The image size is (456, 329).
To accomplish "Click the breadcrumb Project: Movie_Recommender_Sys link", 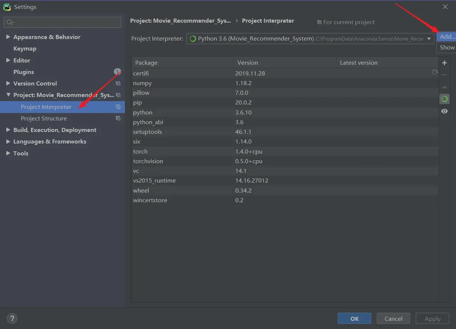I will (180, 21).
